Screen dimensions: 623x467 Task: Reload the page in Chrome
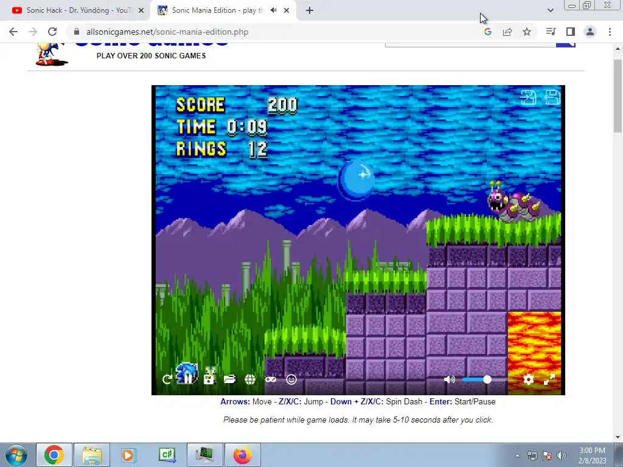click(52, 32)
